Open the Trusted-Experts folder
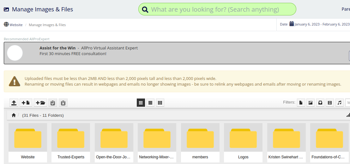 [x=71, y=143]
